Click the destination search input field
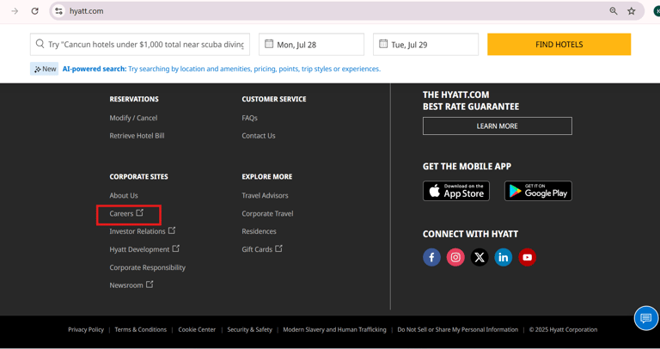The width and height of the screenshot is (660, 349). tap(140, 44)
